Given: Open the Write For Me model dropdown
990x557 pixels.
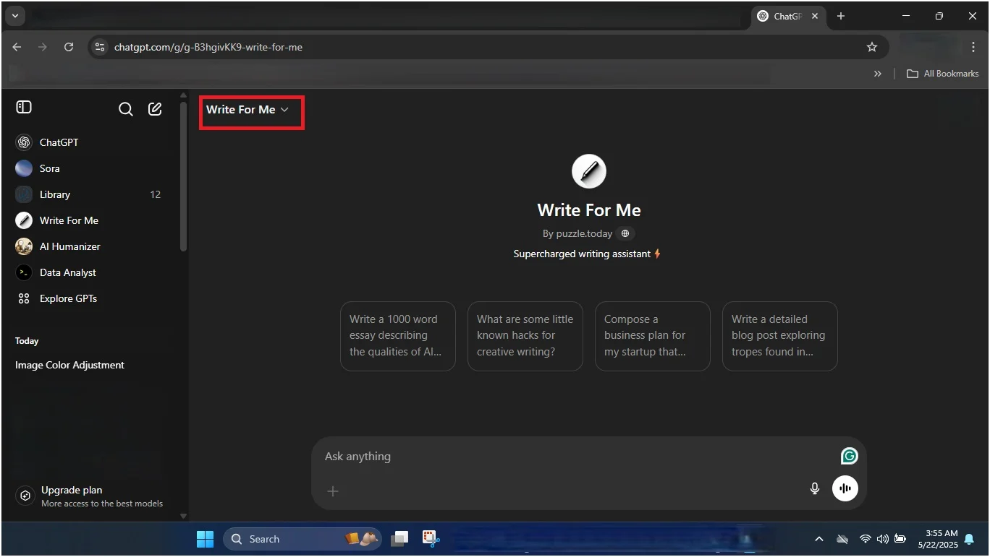Looking at the screenshot, I should (247, 110).
